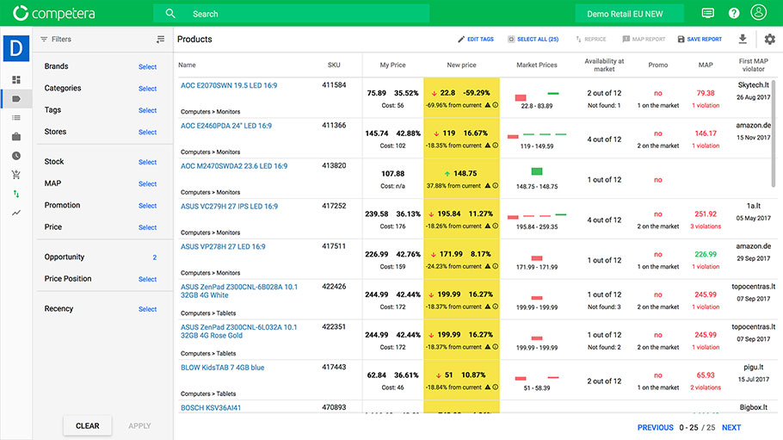Viewport: 783px width, 440px height.
Task: Open the dashboard grid sidebar icon
Action: [16, 79]
